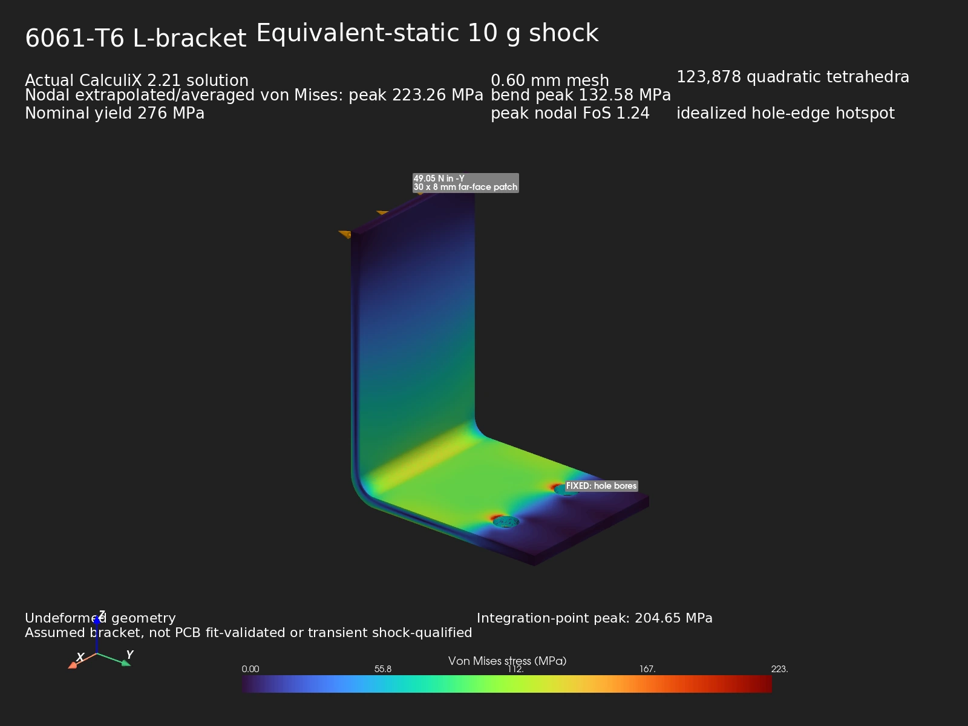
Task: Click the 'peak 223.26 MPa' nodal stress line
Action: coord(254,95)
